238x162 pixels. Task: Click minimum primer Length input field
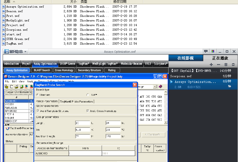[82, 123]
